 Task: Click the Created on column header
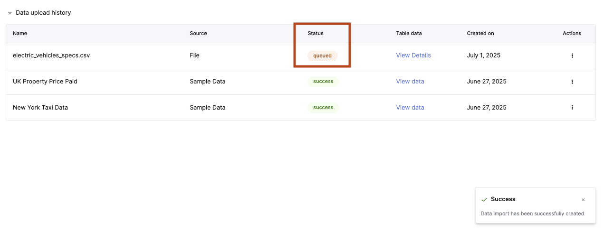480,33
